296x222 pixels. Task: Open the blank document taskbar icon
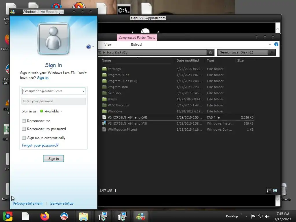coord(25,216)
